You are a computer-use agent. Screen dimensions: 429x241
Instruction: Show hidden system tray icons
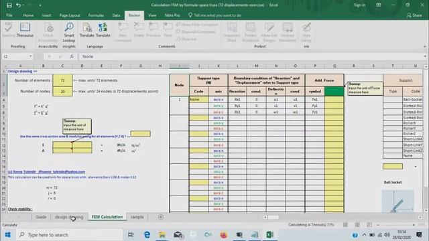(364, 235)
